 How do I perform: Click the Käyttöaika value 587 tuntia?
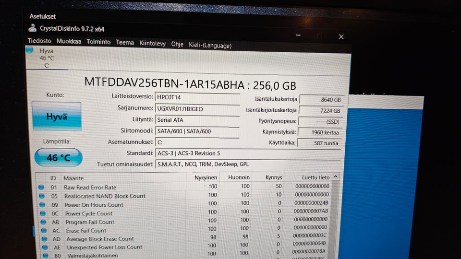click(x=319, y=143)
